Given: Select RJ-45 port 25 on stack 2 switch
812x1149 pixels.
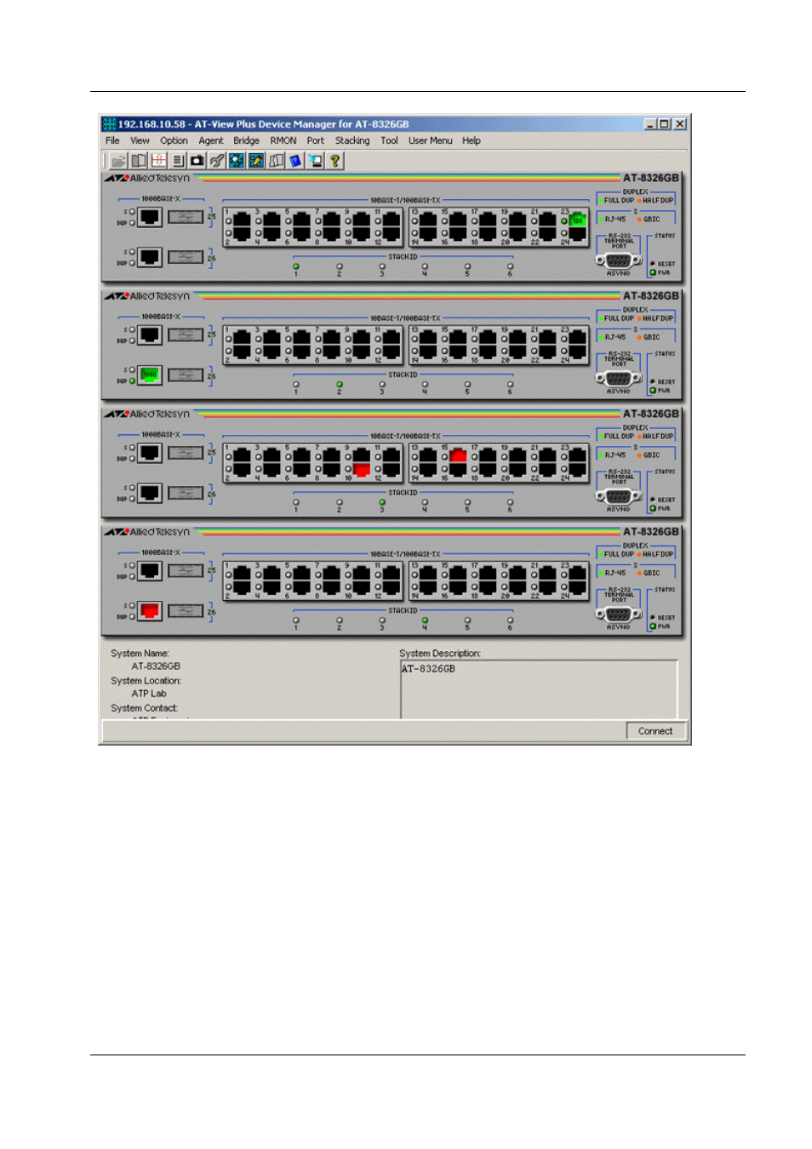Looking at the screenshot, I should pyautogui.click(x=150, y=334).
